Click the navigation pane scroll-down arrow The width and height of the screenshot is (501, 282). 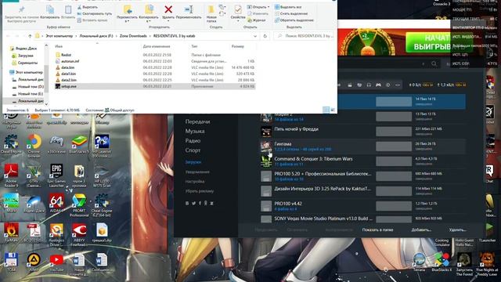tap(46, 104)
